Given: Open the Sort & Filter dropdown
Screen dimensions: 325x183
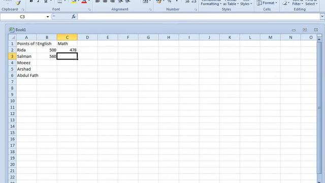Looking at the screenshot, I should coord(298,3).
